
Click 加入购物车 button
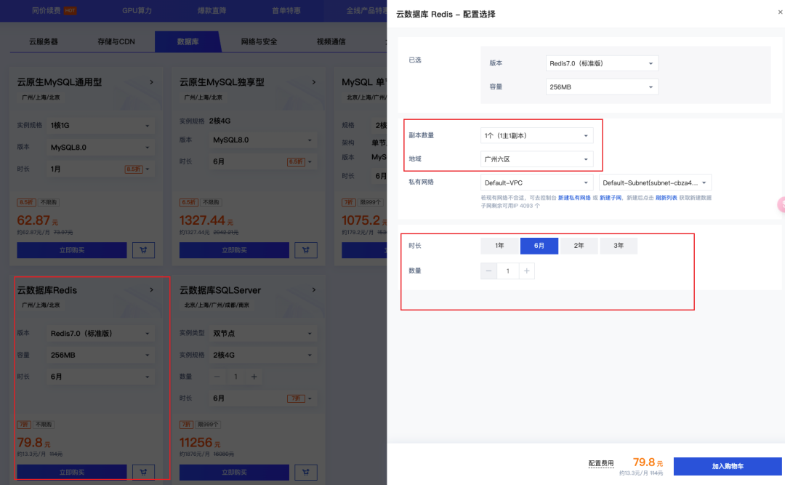[728, 466]
